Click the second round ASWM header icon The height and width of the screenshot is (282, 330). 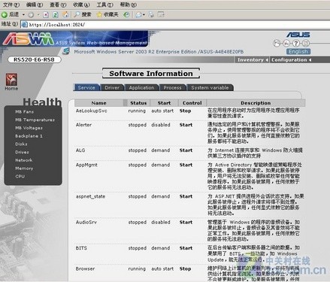[286, 44]
